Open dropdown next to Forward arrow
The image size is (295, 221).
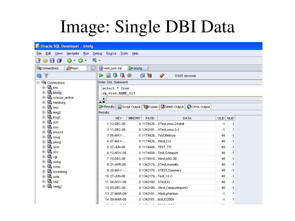click(86, 60)
